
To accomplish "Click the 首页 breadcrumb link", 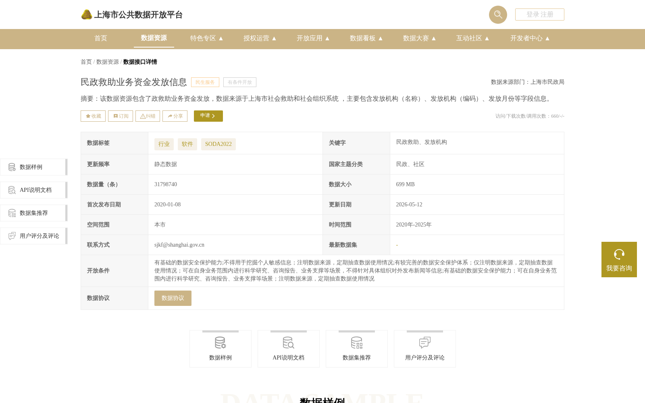I will pos(86,62).
